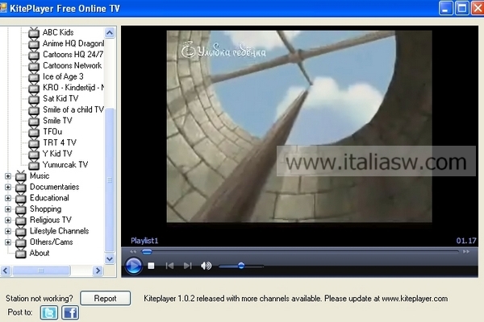This screenshot has width=484, height=322.
Task: Expand the Music category
Action: pos(8,176)
